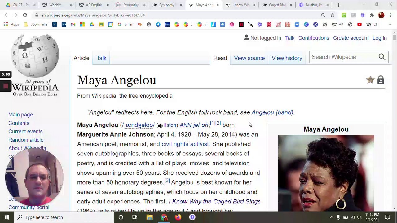The image size is (397, 223).
Task: Switch to the Dunbar browser tab
Action: point(314,5)
